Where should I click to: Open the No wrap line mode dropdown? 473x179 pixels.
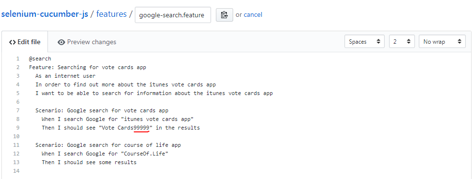tap(442, 42)
